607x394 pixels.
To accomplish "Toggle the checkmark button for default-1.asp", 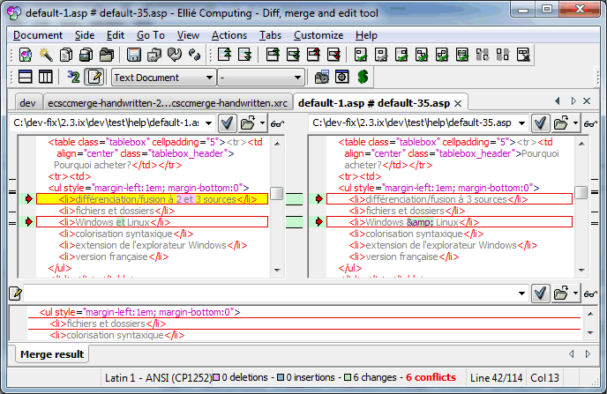I will (228, 123).
